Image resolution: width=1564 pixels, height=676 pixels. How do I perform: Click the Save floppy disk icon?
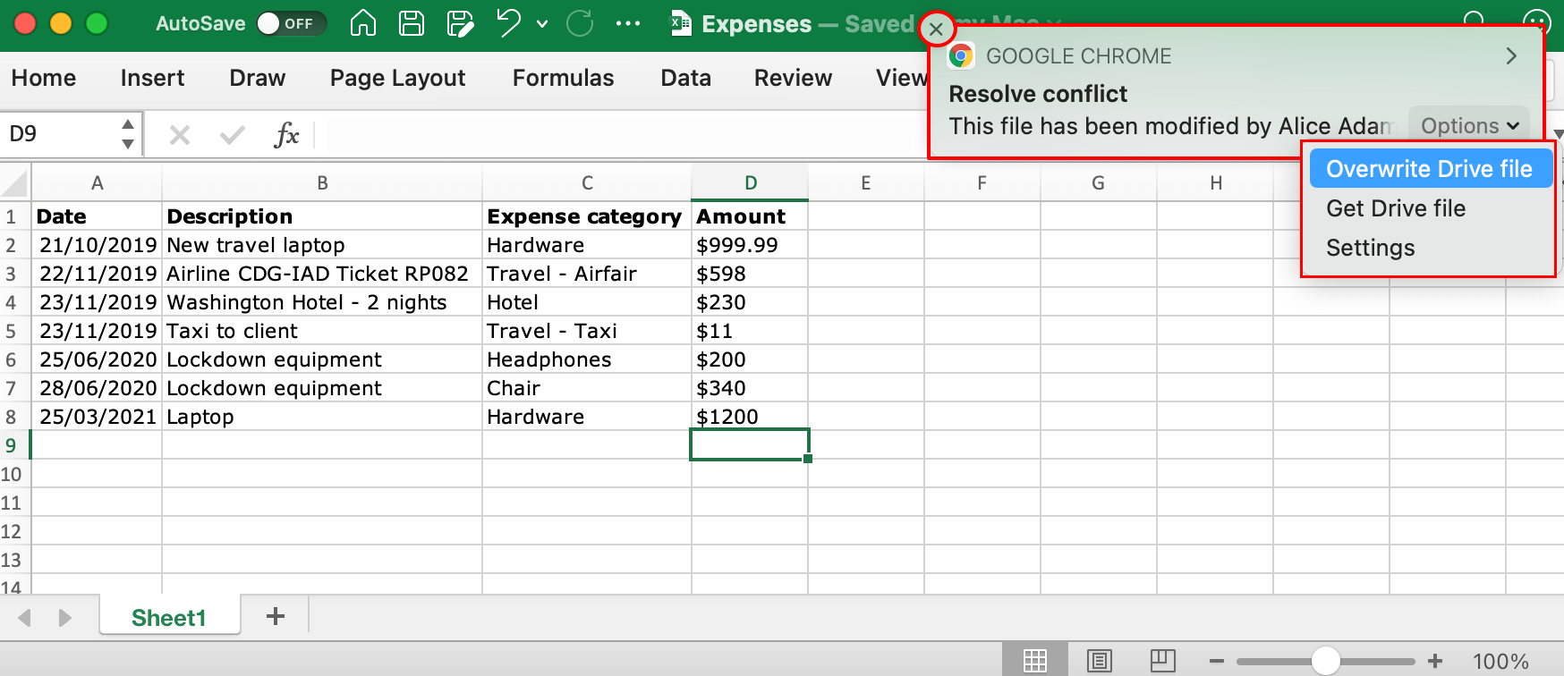(412, 23)
